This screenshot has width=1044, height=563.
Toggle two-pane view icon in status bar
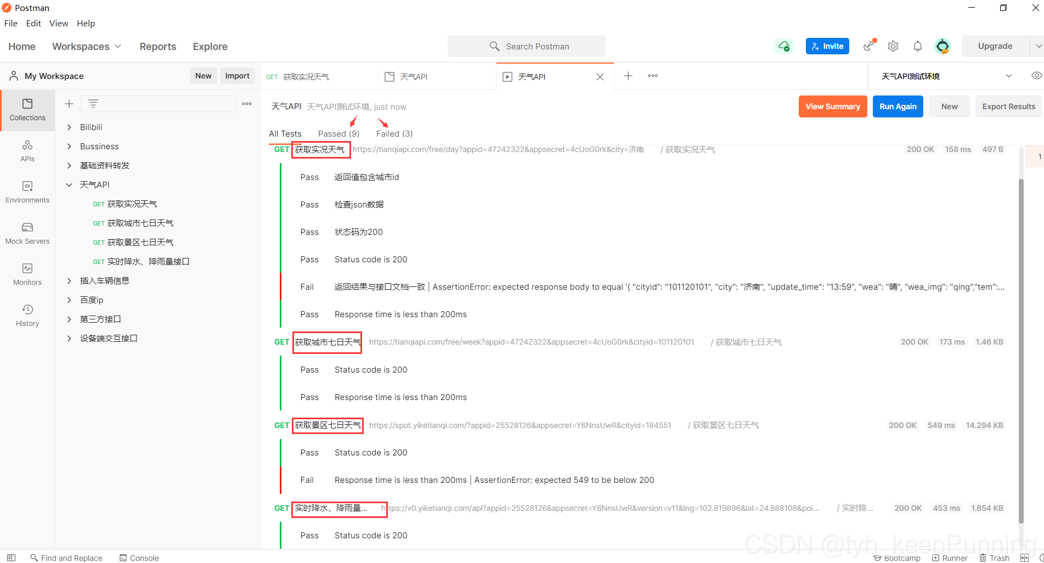pos(1024,558)
